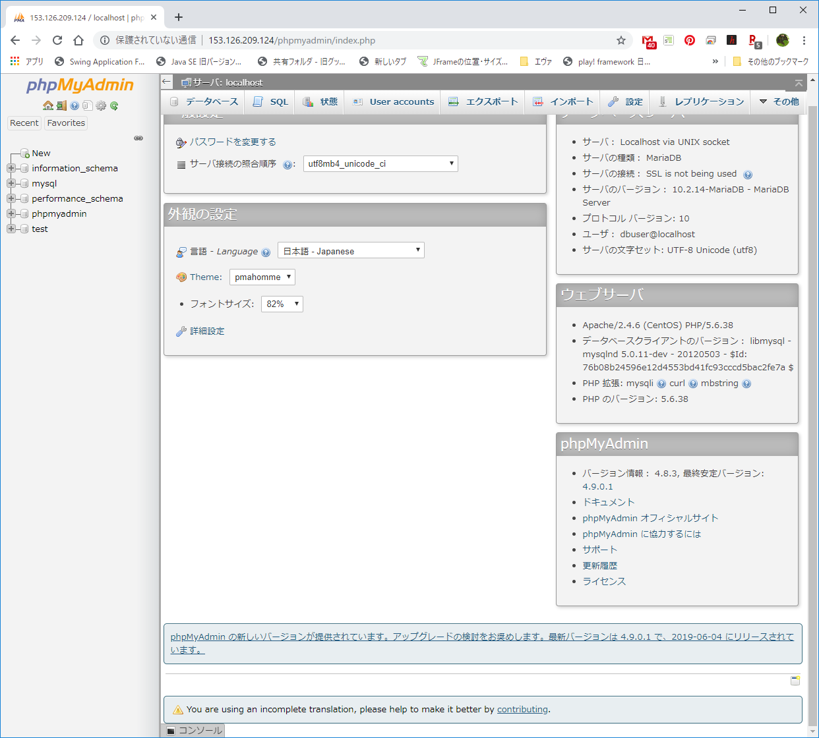The image size is (819, 738).
Task: Expand the test database node
Action: [11, 229]
